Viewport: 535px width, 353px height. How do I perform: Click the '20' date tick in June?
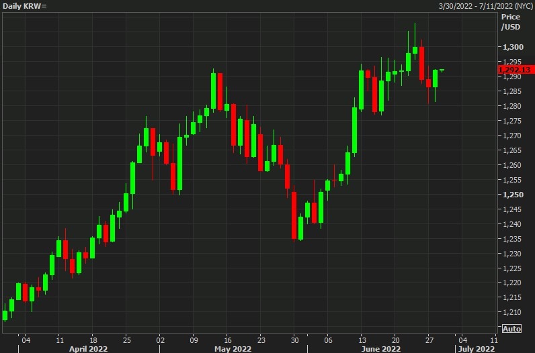[x=395, y=340]
